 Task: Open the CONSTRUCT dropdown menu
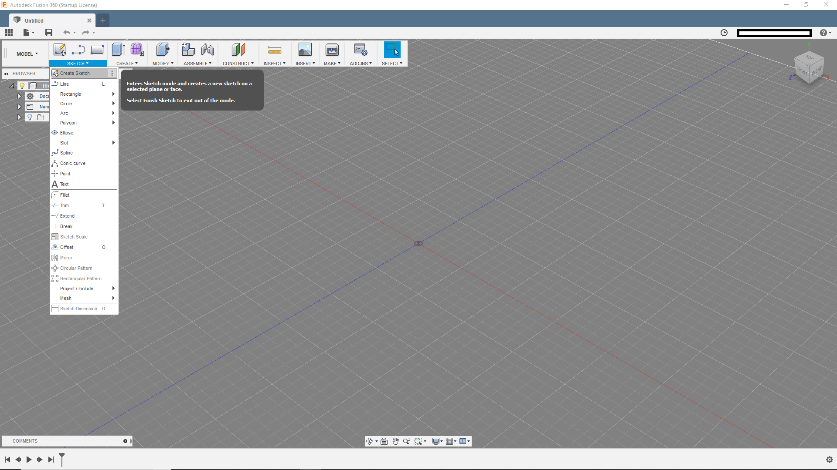[x=238, y=64]
